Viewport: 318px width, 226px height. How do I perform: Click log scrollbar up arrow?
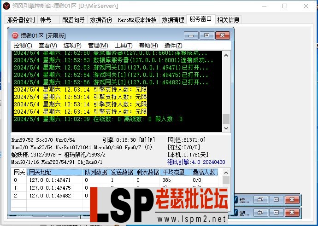(226, 55)
